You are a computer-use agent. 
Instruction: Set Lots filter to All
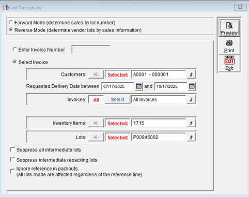point(96,138)
